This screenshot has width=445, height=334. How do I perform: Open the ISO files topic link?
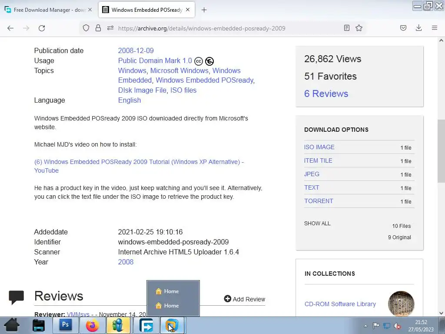click(x=183, y=90)
